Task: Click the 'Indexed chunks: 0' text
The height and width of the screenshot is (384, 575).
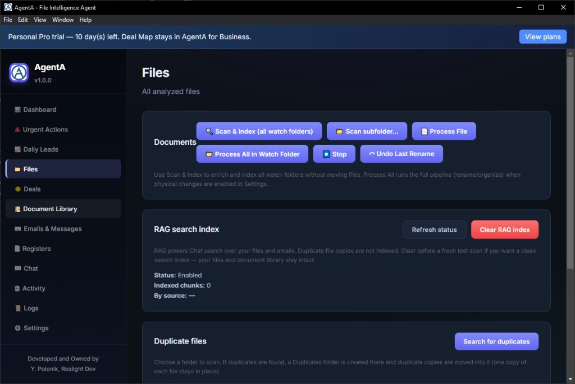Action: pyautogui.click(x=182, y=285)
